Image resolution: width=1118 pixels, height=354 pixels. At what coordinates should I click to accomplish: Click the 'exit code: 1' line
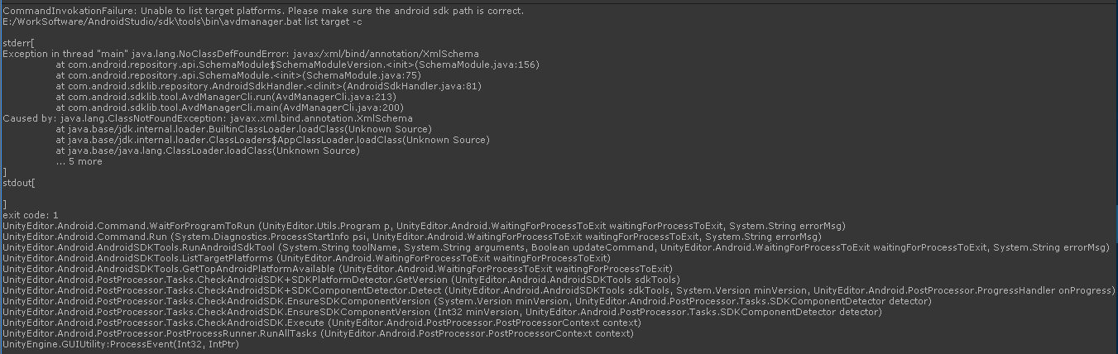coord(31,215)
